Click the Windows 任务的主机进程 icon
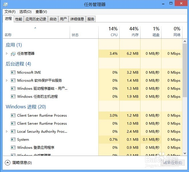This screenshot has height=172, width=189. (13, 97)
